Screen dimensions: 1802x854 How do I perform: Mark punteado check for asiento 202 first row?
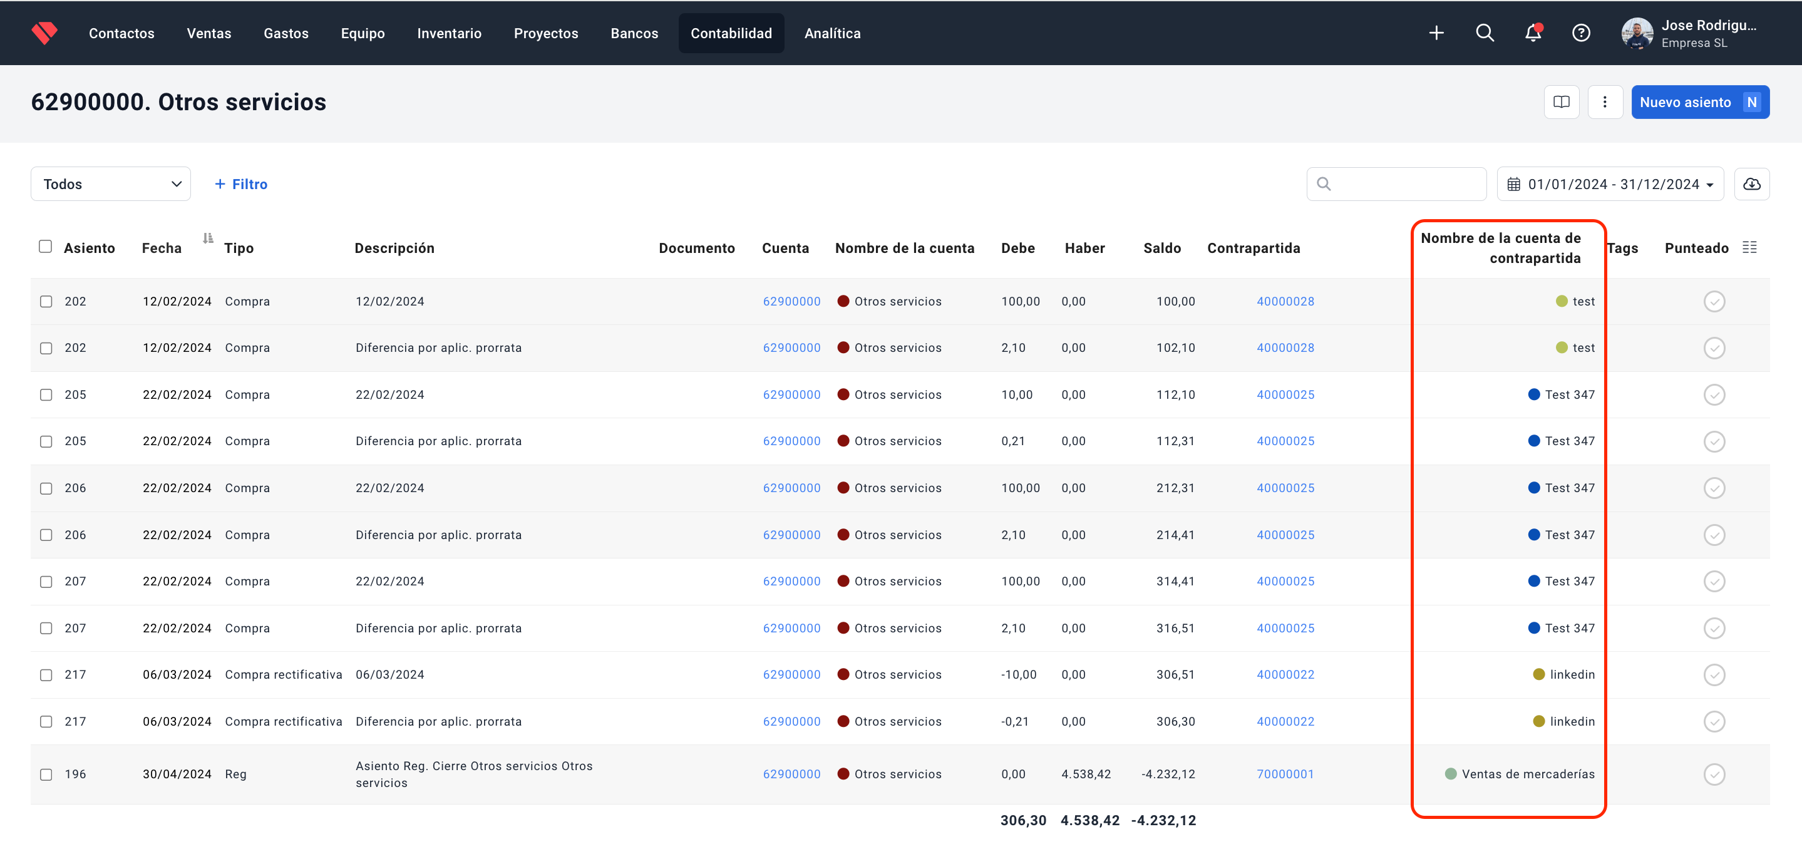tap(1714, 301)
